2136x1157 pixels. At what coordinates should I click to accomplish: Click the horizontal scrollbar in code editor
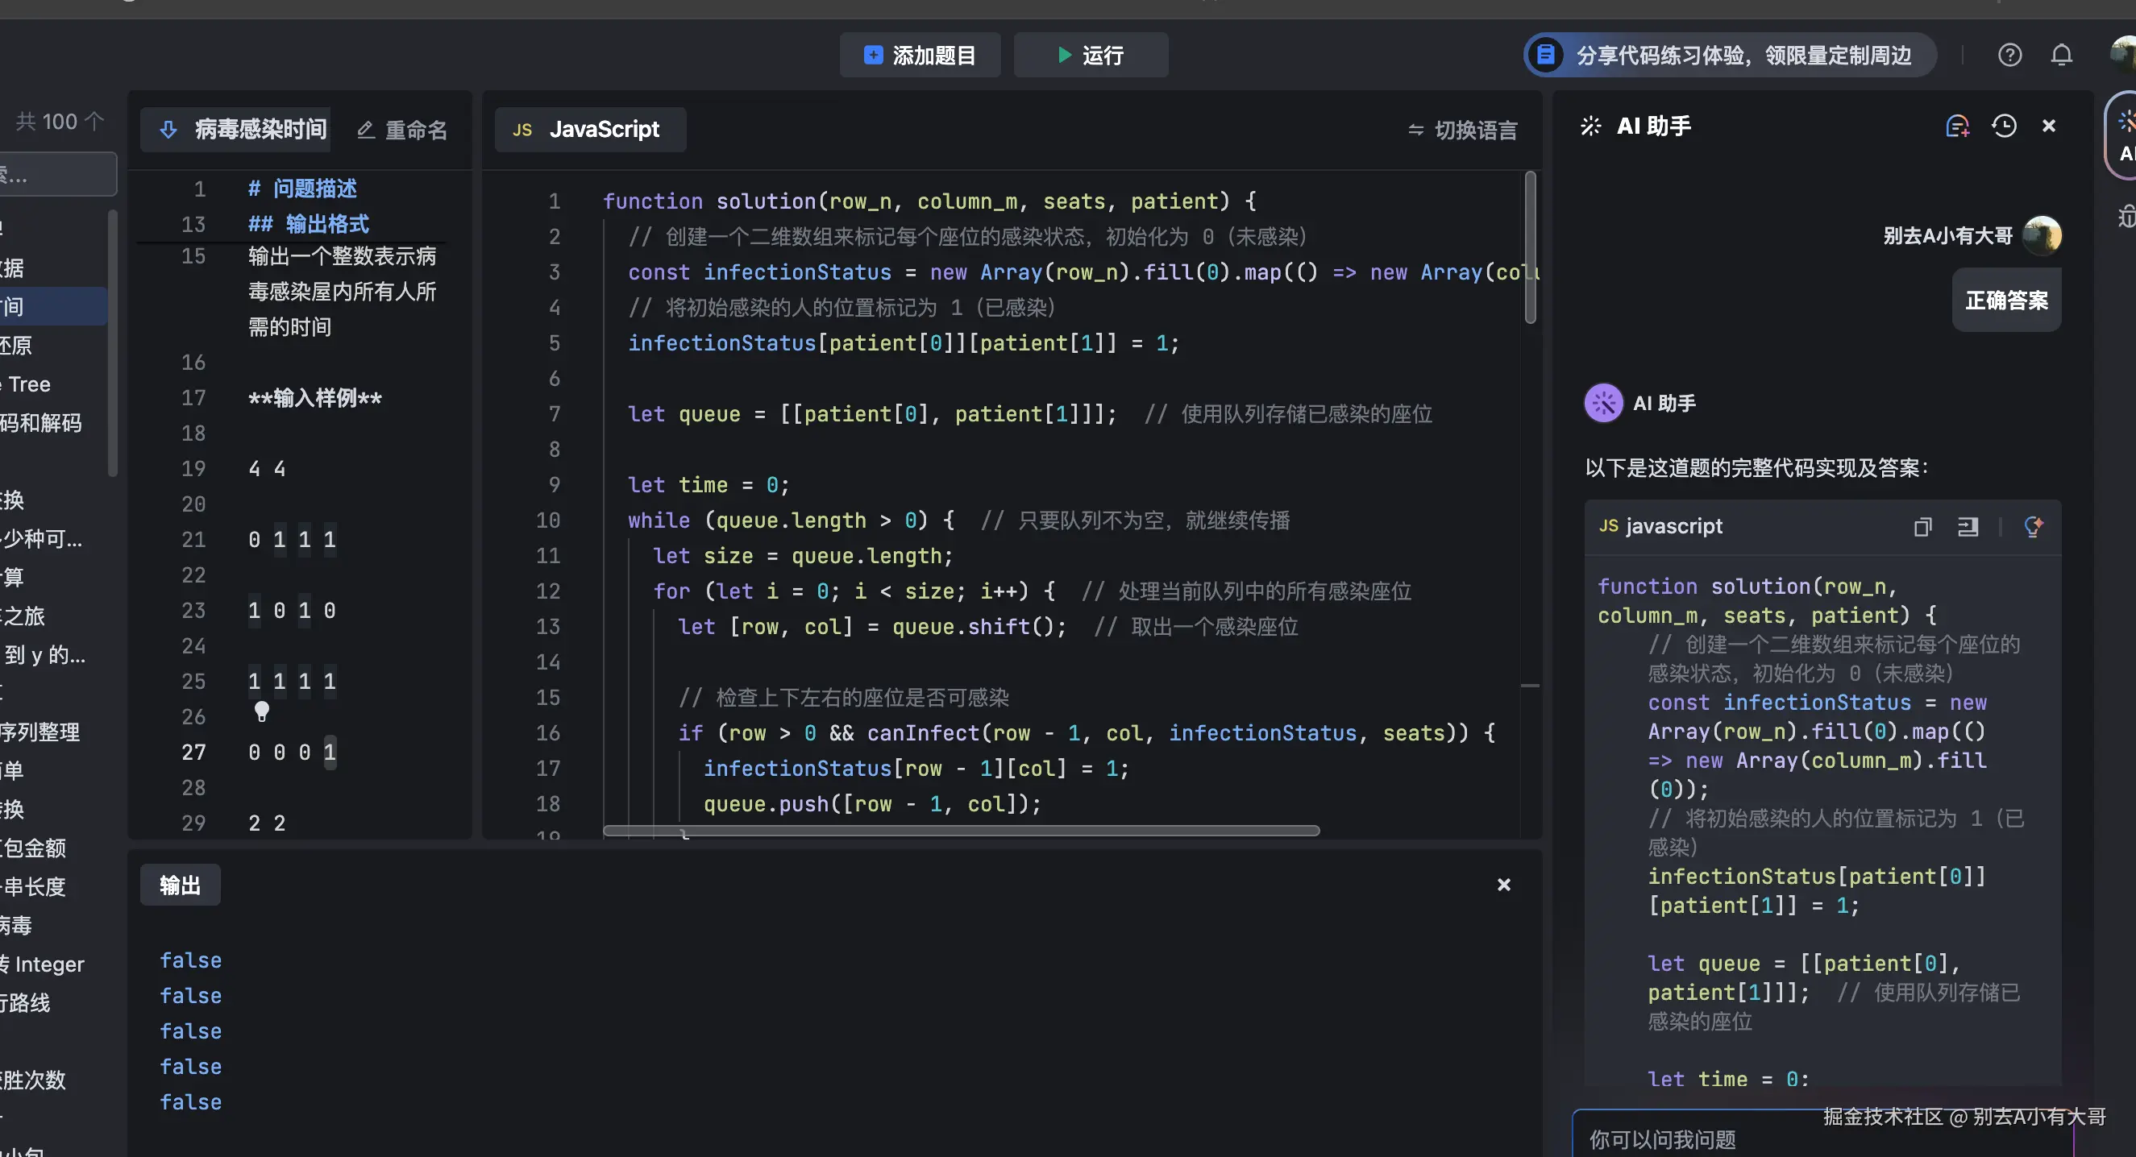tap(960, 831)
